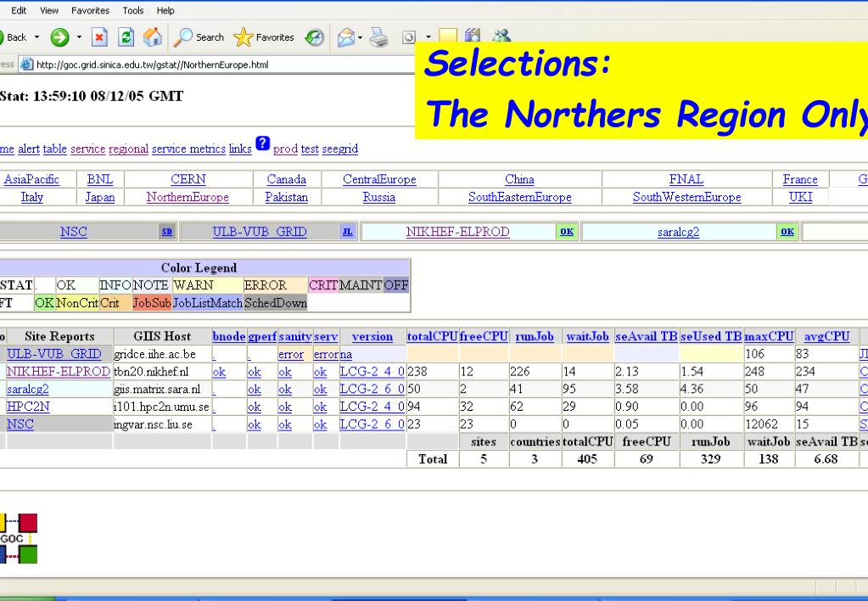Image resolution: width=868 pixels, height=601 pixels.
Task: Open the Mail envelope icon
Action: pyautogui.click(x=346, y=37)
